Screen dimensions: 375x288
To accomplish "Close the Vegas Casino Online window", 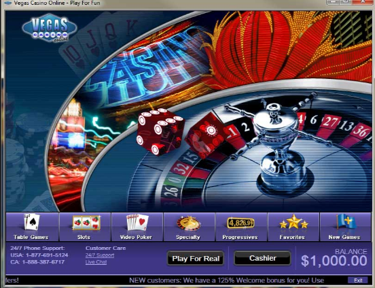I will tap(363, 2).
